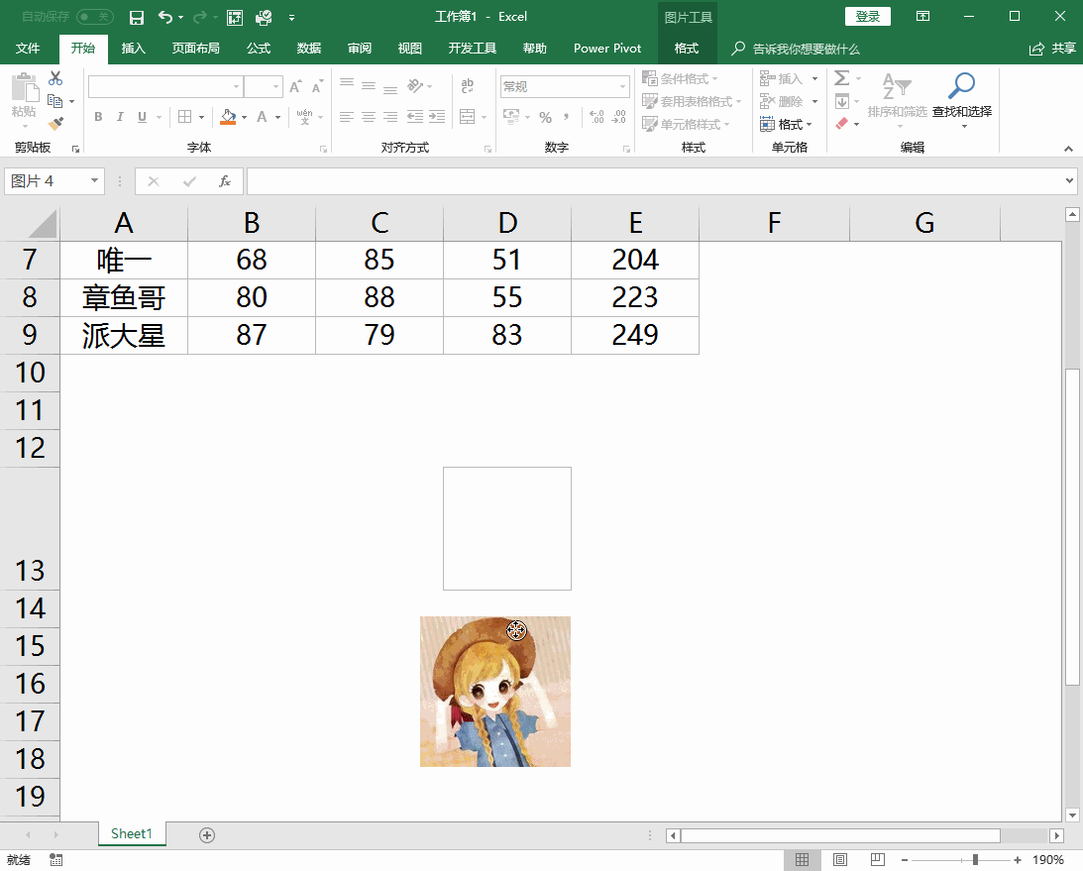Toggle Bold formatting
The width and height of the screenshot is (1083, 871).
pyautogui.click(x=98, y=117)
